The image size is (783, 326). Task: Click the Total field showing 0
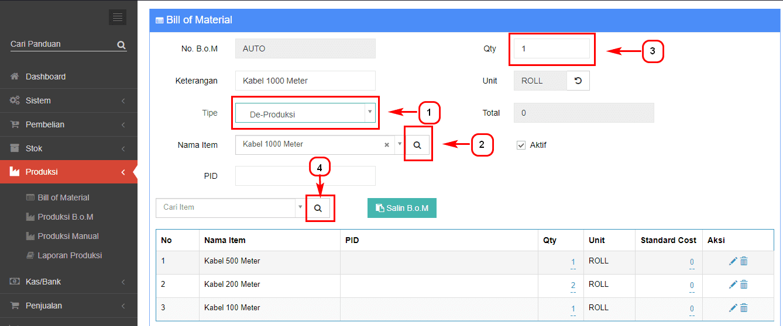583,113
